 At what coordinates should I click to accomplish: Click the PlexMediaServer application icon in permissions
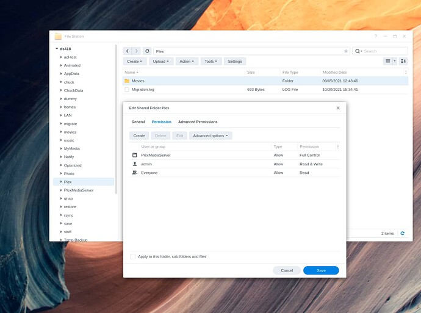click(x=135, y=155)
